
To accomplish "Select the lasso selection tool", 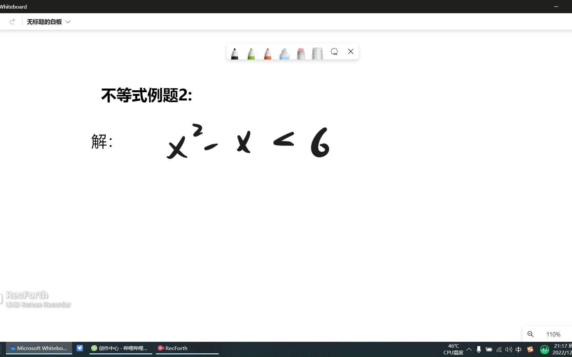I will pos(334,52).
